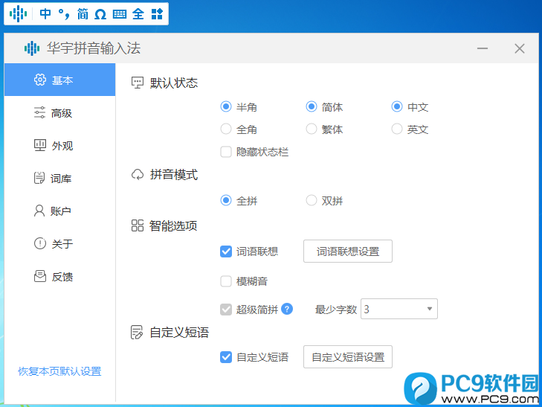Screen dimensions: 542x407
Task: Open the 词库 tab
Action: 59,178
